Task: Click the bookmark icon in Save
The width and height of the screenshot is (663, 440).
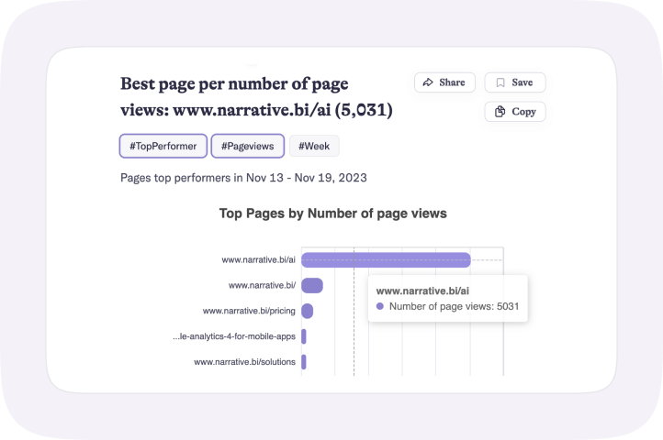Action: pos(500,82)
